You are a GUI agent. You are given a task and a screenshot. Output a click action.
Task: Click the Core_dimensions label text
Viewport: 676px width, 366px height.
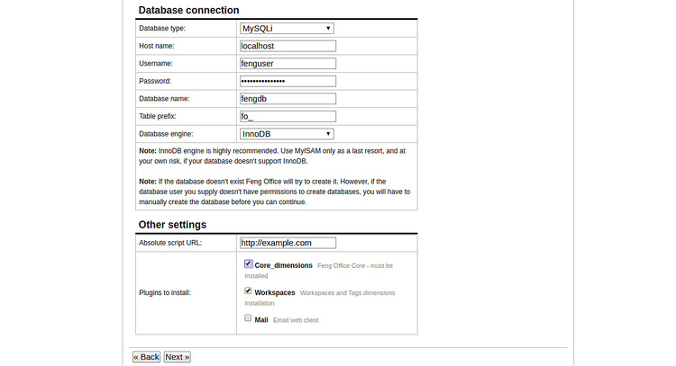[283, 266]
